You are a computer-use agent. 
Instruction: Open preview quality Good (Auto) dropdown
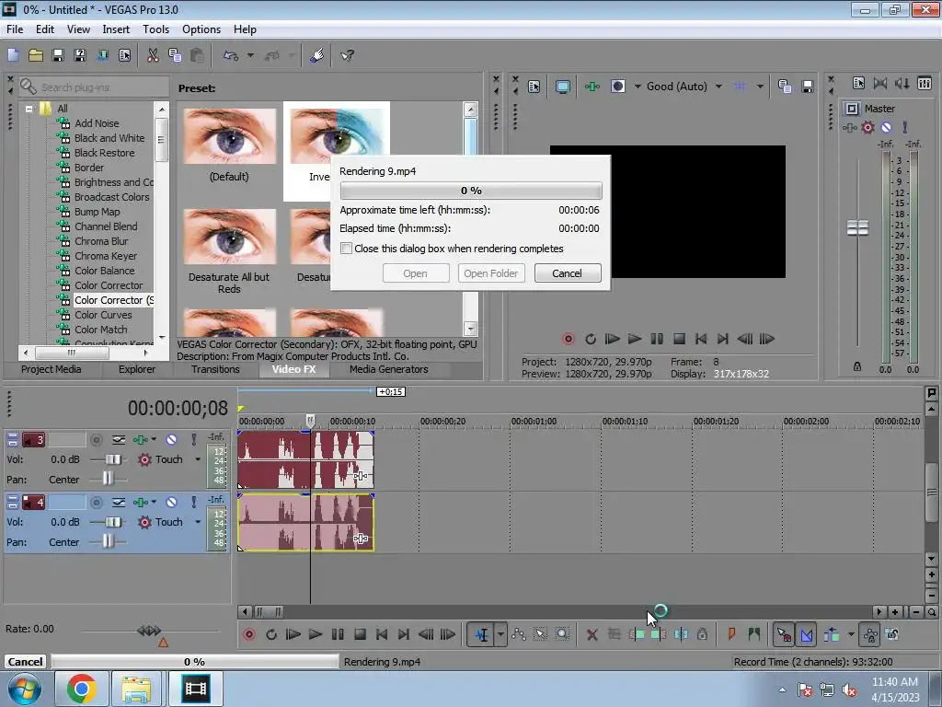coord(718,87)
